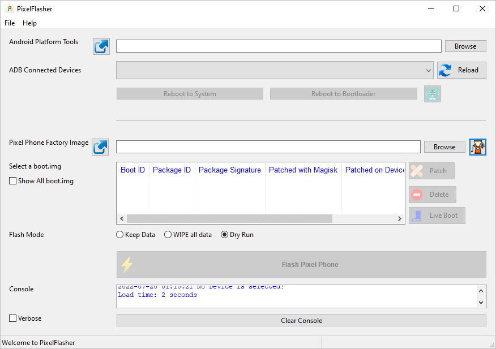Click the Patched with Magisk column header
Image resolution: width=496 pixels, height=349 pixels.
(303, 170)
